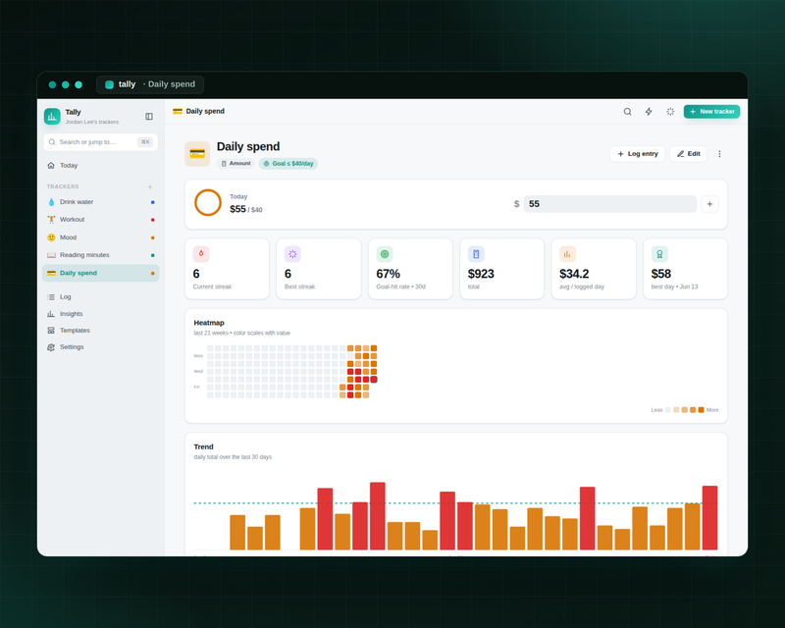Go to the Insights page

point(101,314)
